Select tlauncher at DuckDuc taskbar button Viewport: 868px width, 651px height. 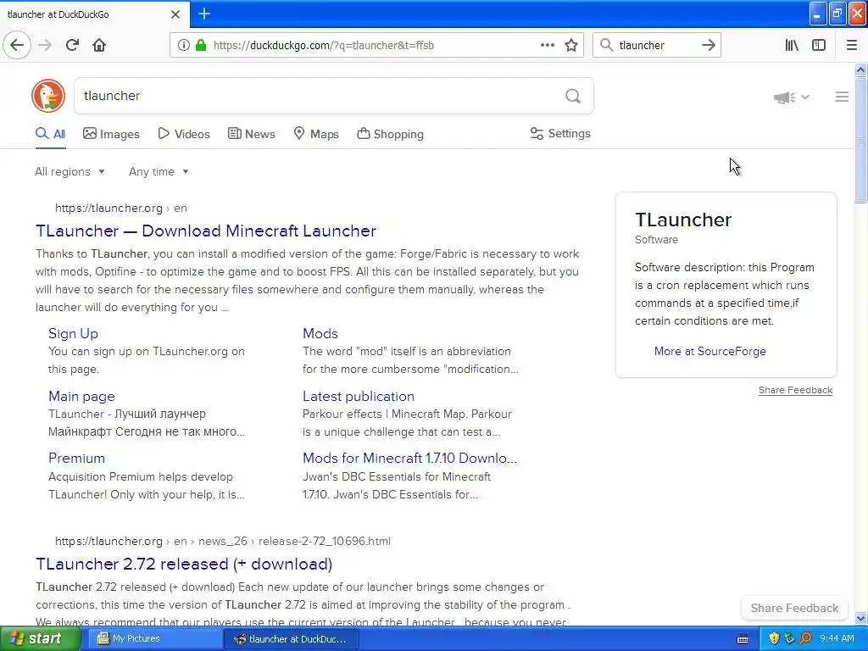pos(292,639)
